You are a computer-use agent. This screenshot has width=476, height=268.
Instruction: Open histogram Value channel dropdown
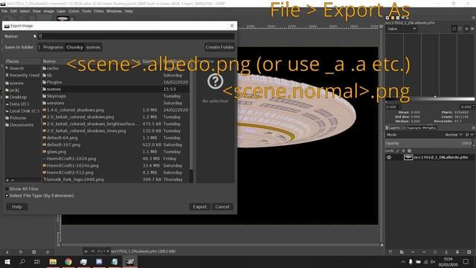[402, 29]
